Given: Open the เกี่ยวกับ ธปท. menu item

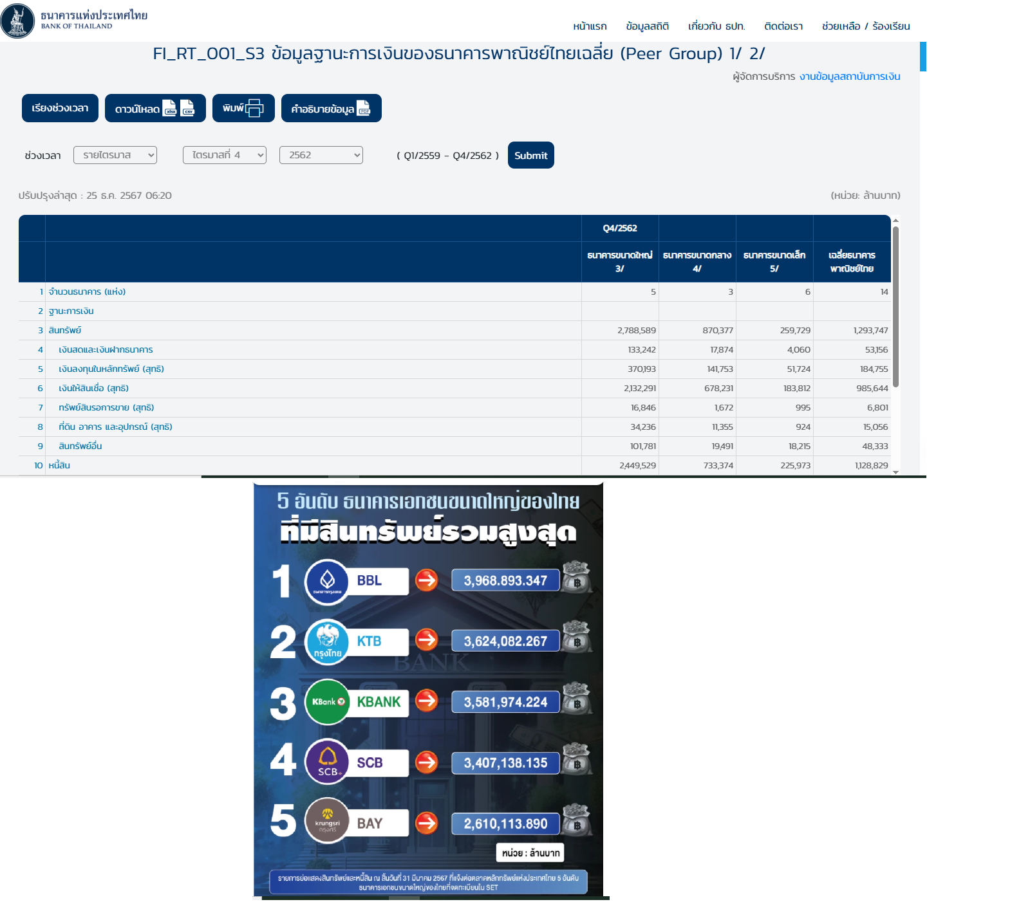Looking at the screenshot, I should [716, 26].
